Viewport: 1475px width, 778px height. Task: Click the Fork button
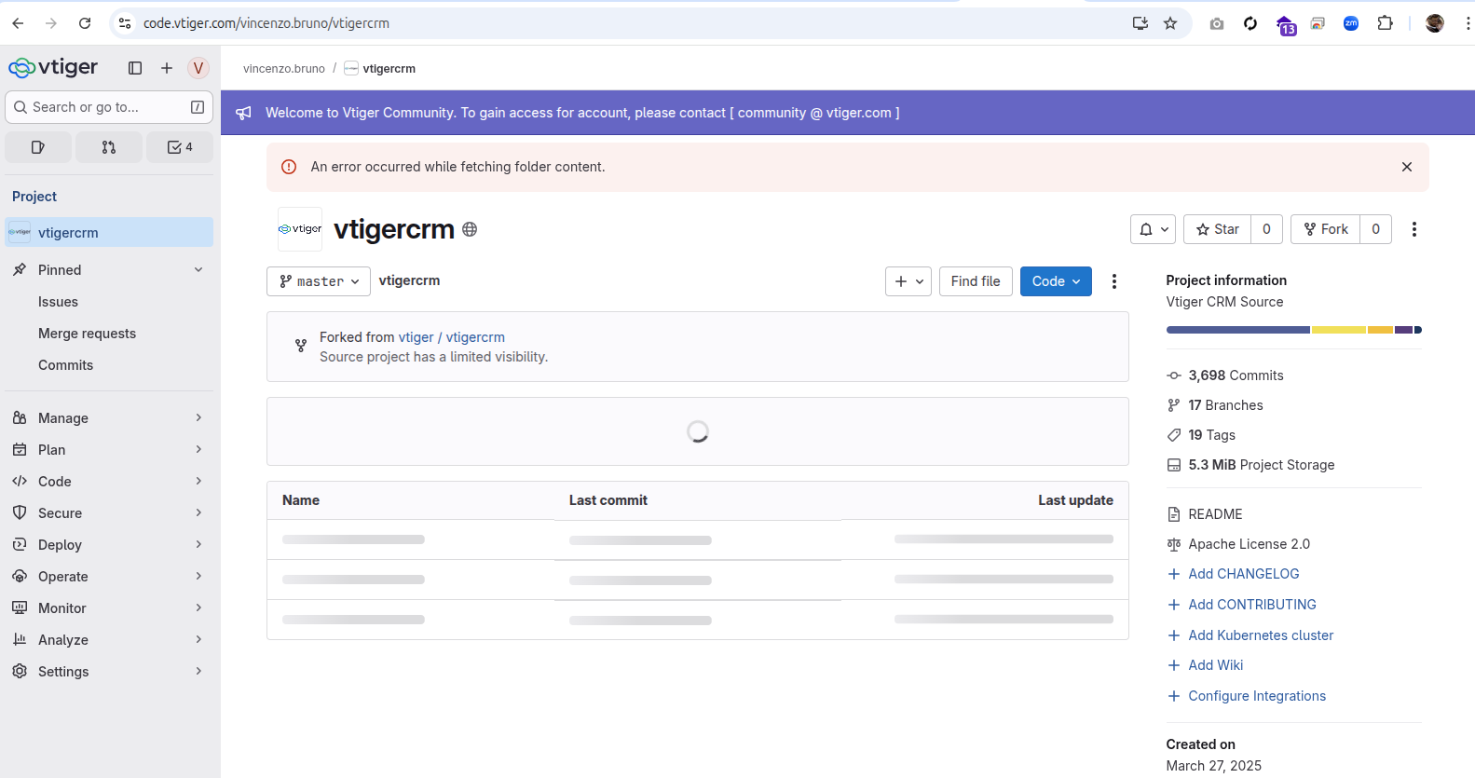pos(1325,229)
